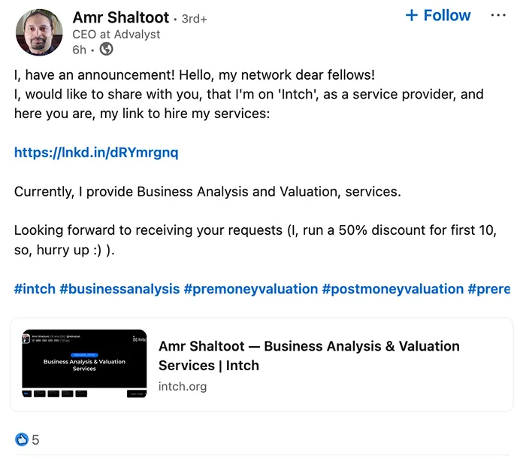Click Amr Shaltoot's profile photo
Screen dimensions: 523x459
point(39,32)
